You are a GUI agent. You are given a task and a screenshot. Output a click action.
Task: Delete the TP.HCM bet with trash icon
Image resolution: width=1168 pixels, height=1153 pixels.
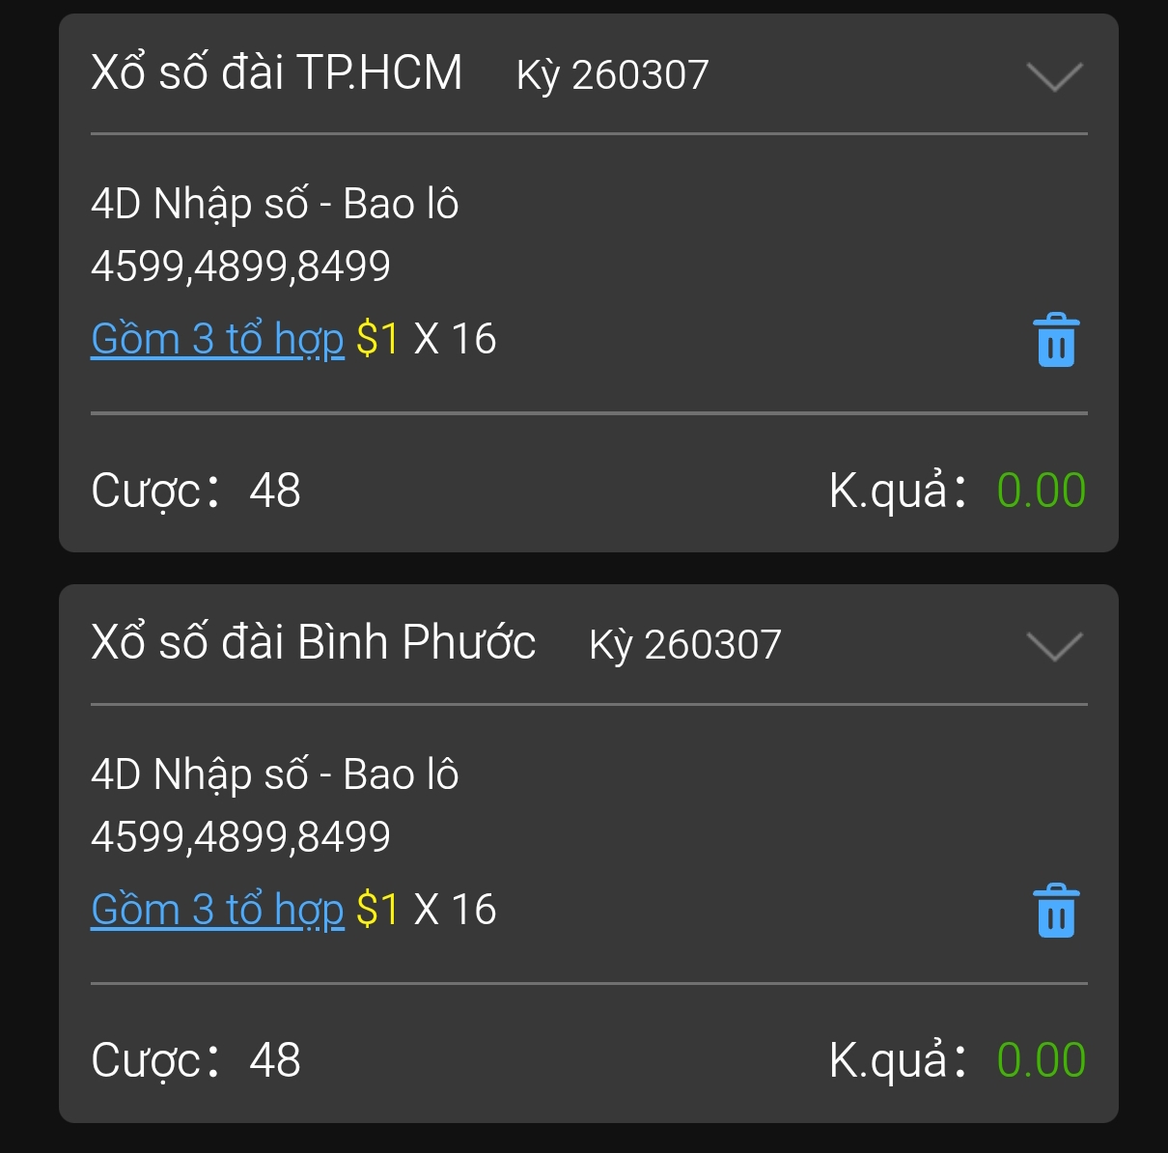[x=1056, y=340]
